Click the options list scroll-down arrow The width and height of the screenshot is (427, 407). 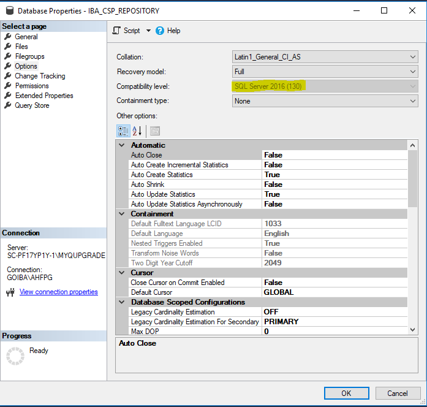coord(412,330)
